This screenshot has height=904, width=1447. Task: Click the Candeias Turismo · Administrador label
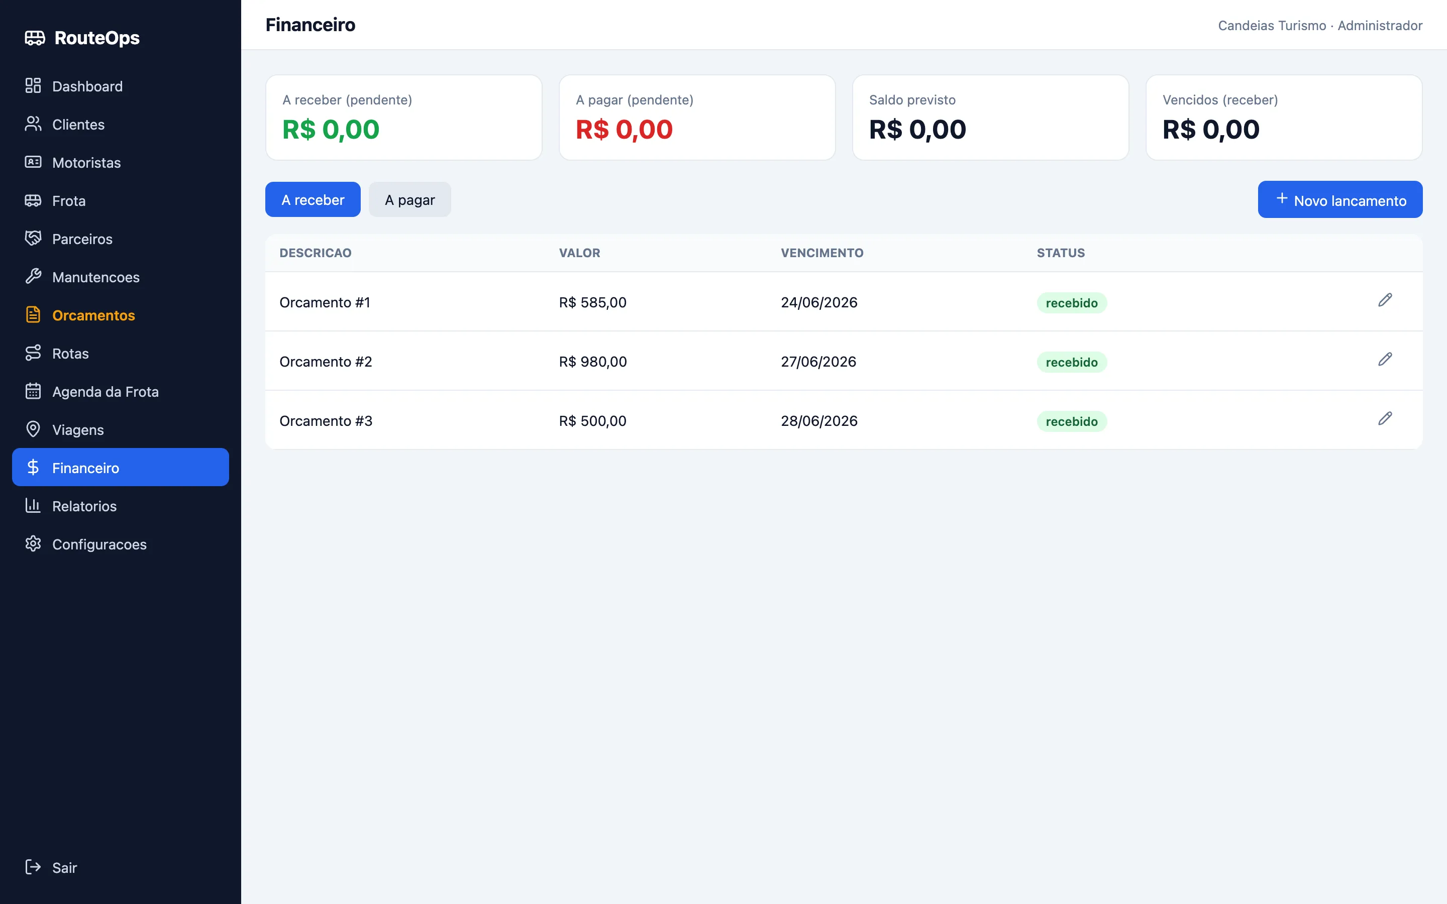click(1320, 26)
